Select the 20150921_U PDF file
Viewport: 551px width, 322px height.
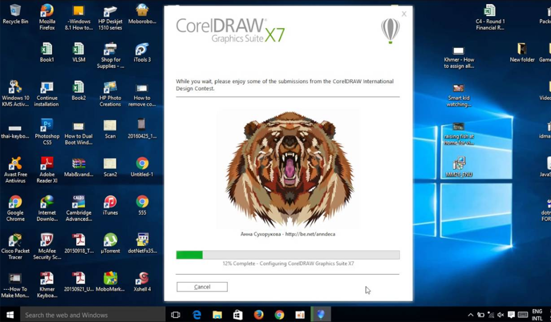pos(79,281)
